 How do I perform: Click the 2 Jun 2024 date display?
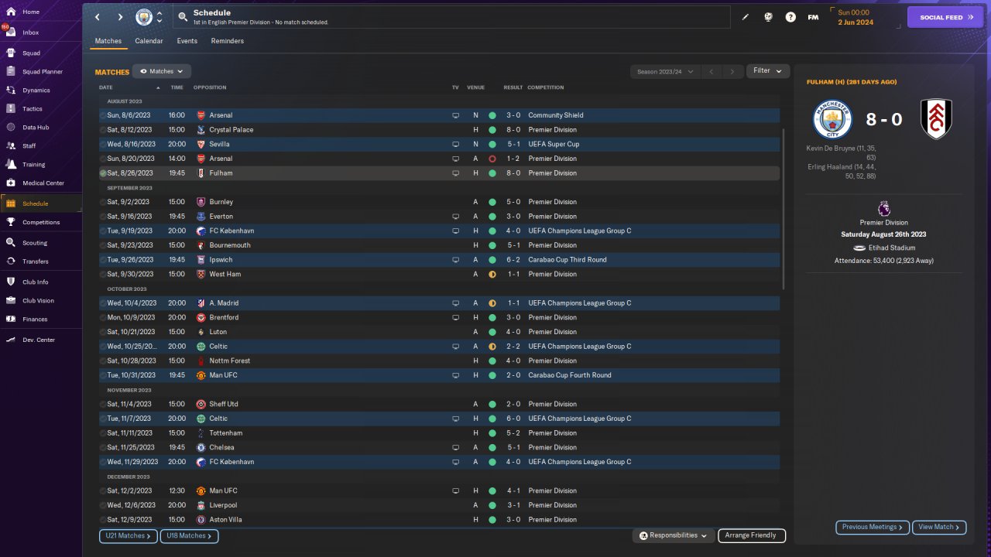(856, 22)
